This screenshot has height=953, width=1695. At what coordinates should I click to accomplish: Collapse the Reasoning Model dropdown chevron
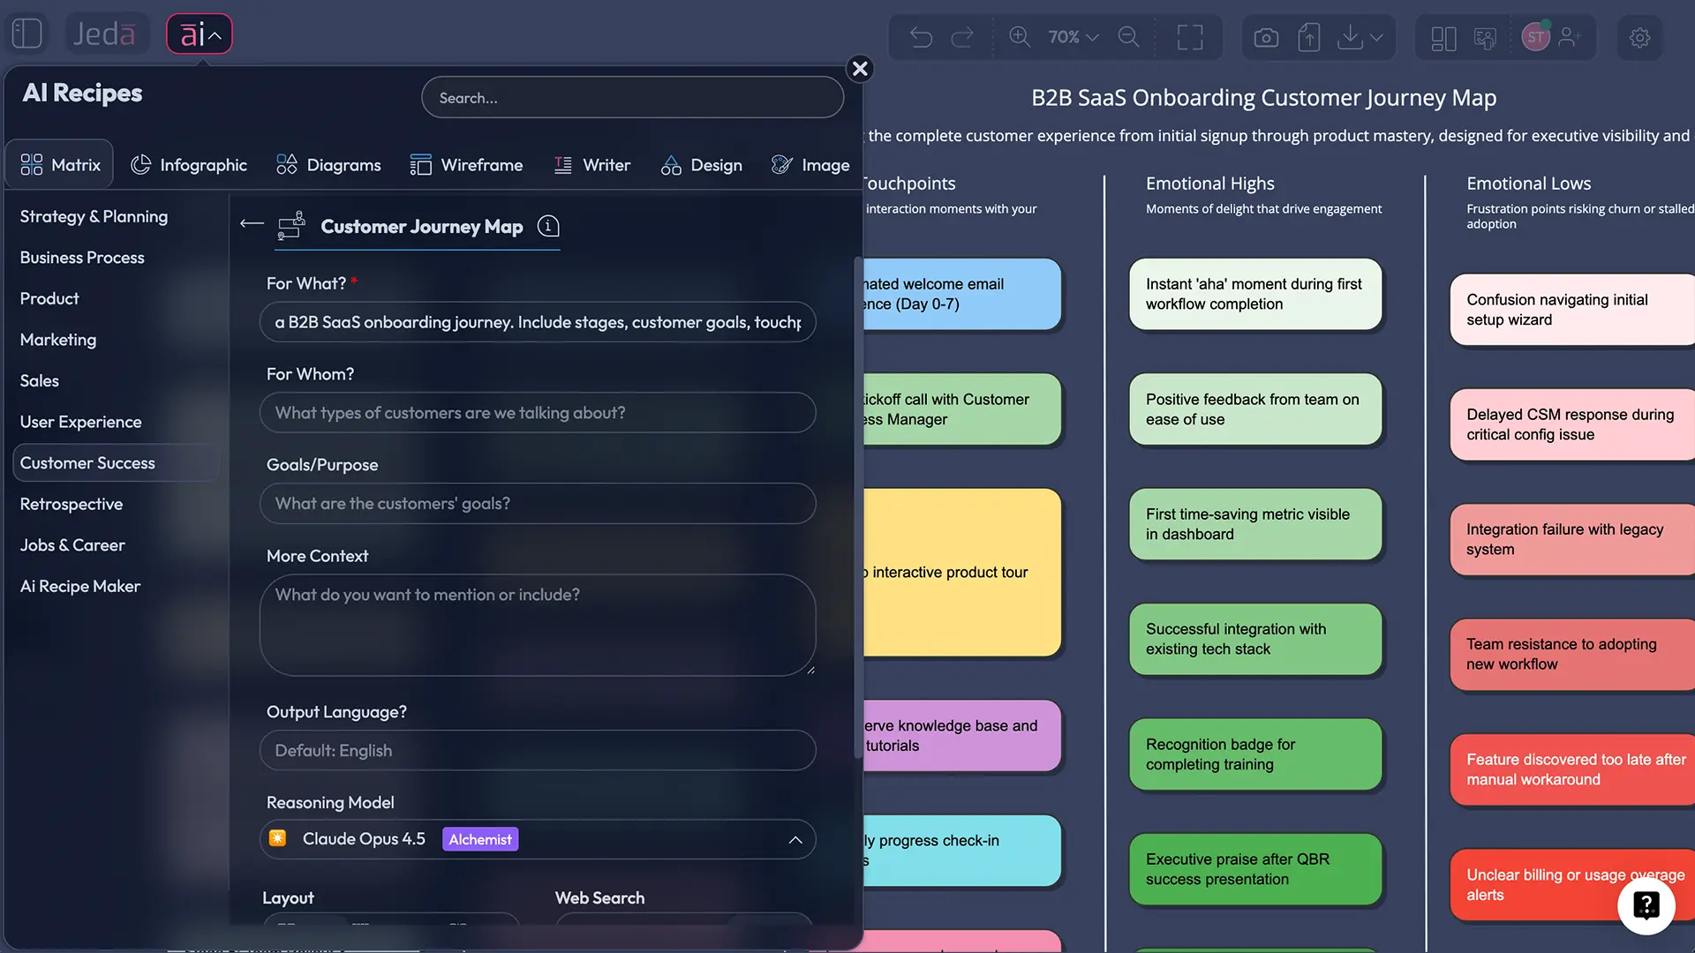click(x=795, y=839)
